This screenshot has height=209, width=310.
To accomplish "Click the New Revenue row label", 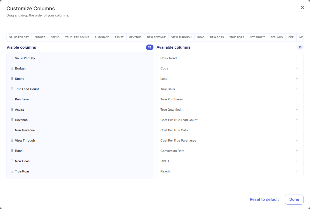I will pos(25,130).
